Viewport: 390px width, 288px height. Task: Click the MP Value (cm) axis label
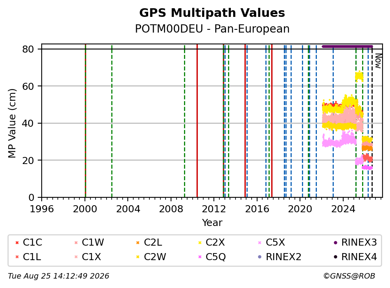[12, 123]
